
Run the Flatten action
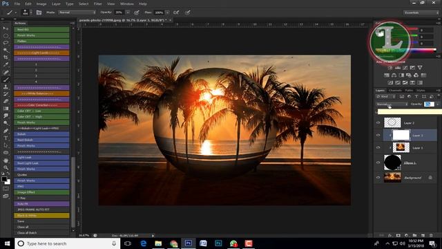pos(41,41)
